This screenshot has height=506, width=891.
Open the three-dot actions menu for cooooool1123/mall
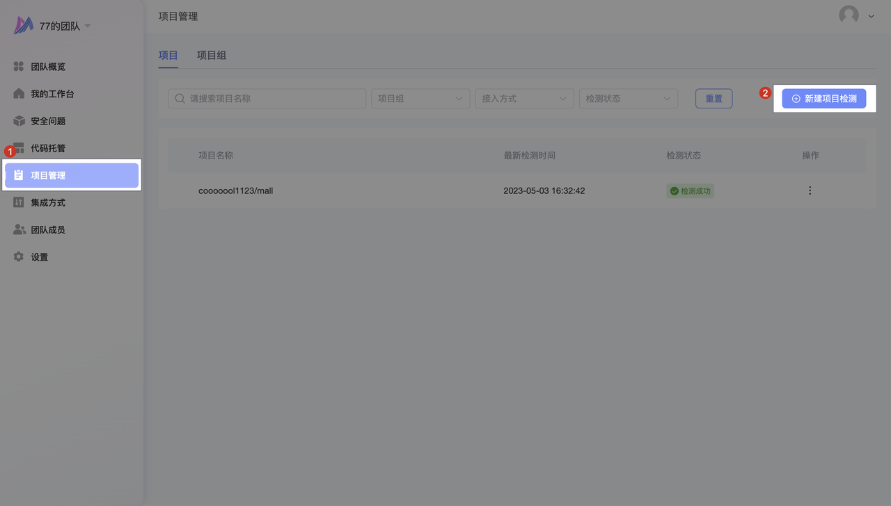click(810, 190)
